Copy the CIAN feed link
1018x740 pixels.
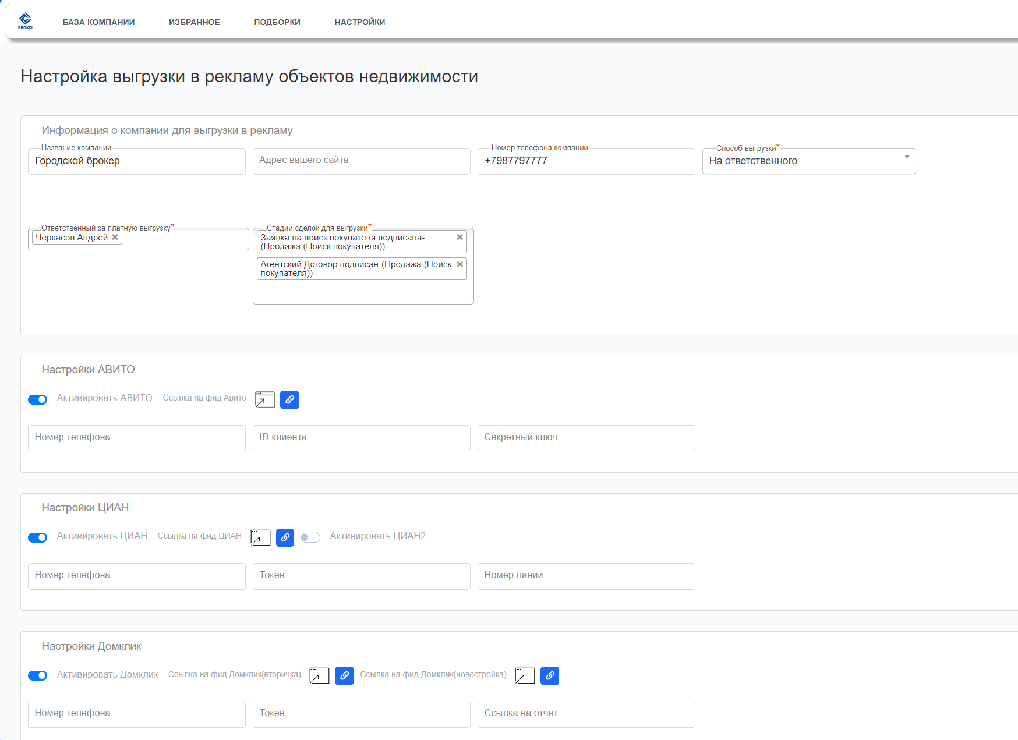click(285, 537)
